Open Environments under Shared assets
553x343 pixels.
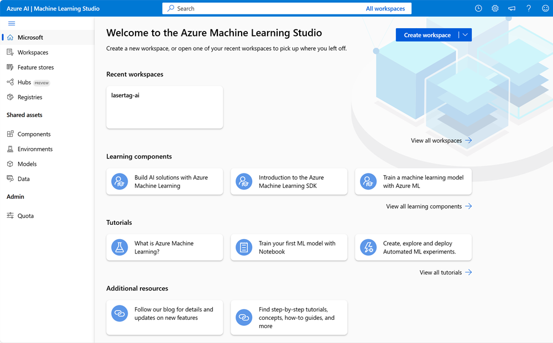[x=47, y=149]
